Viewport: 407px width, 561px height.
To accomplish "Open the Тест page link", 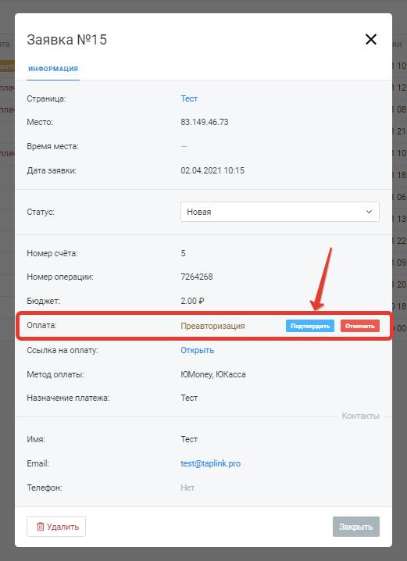I will [x=189, y=98].
